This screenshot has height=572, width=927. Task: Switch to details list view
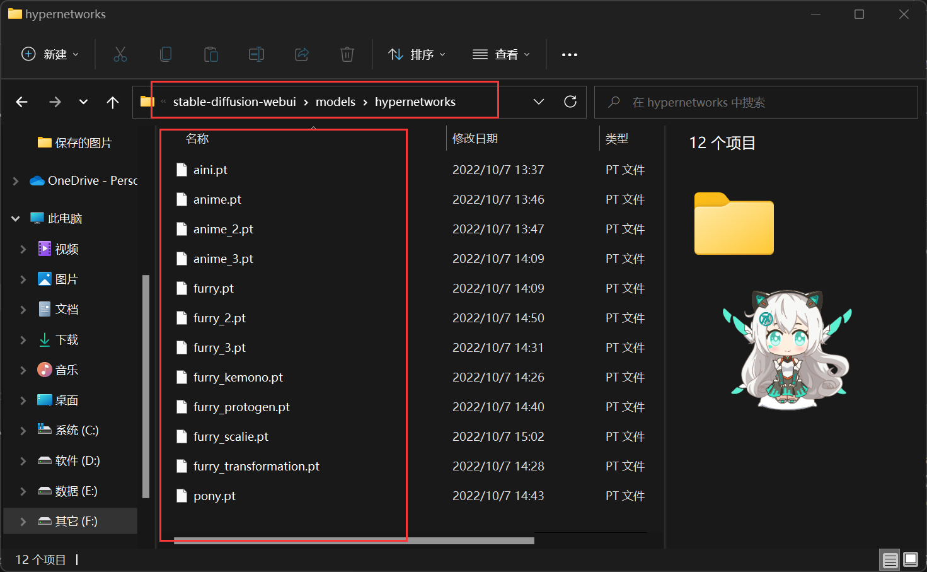890,559
